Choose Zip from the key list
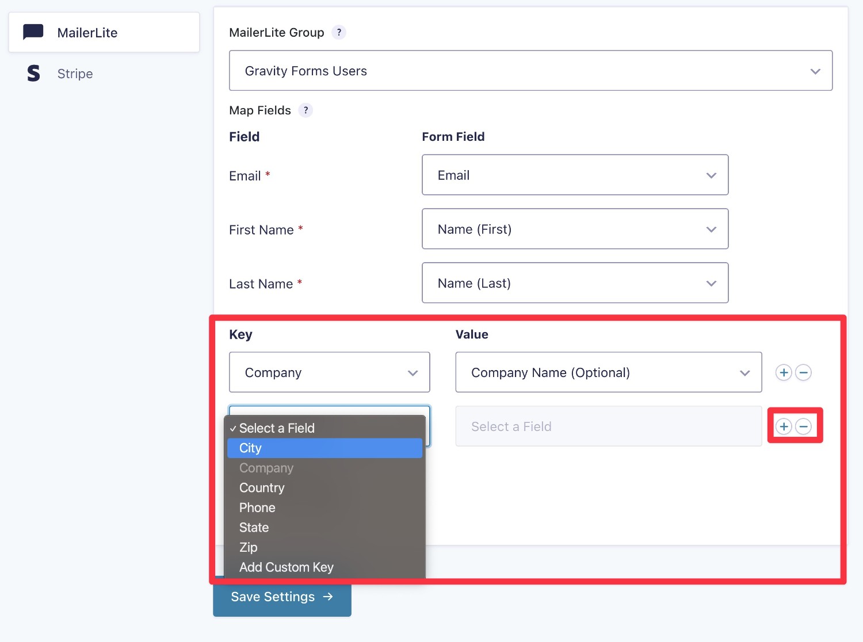 point(324,547)
